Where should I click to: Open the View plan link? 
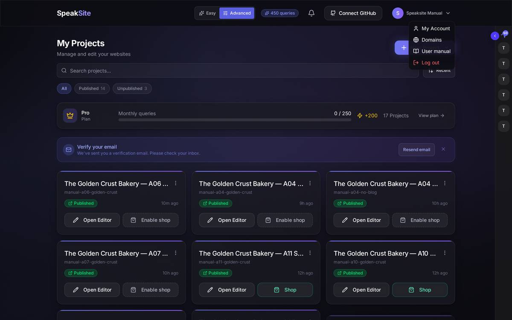pyautogui.click(x=431, y=116)
